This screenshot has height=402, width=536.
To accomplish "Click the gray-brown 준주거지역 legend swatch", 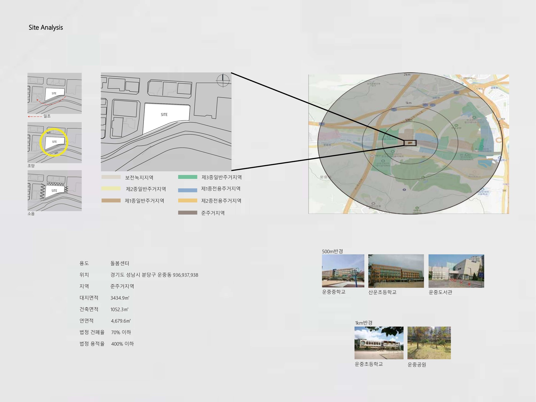I will click(188, 213).
